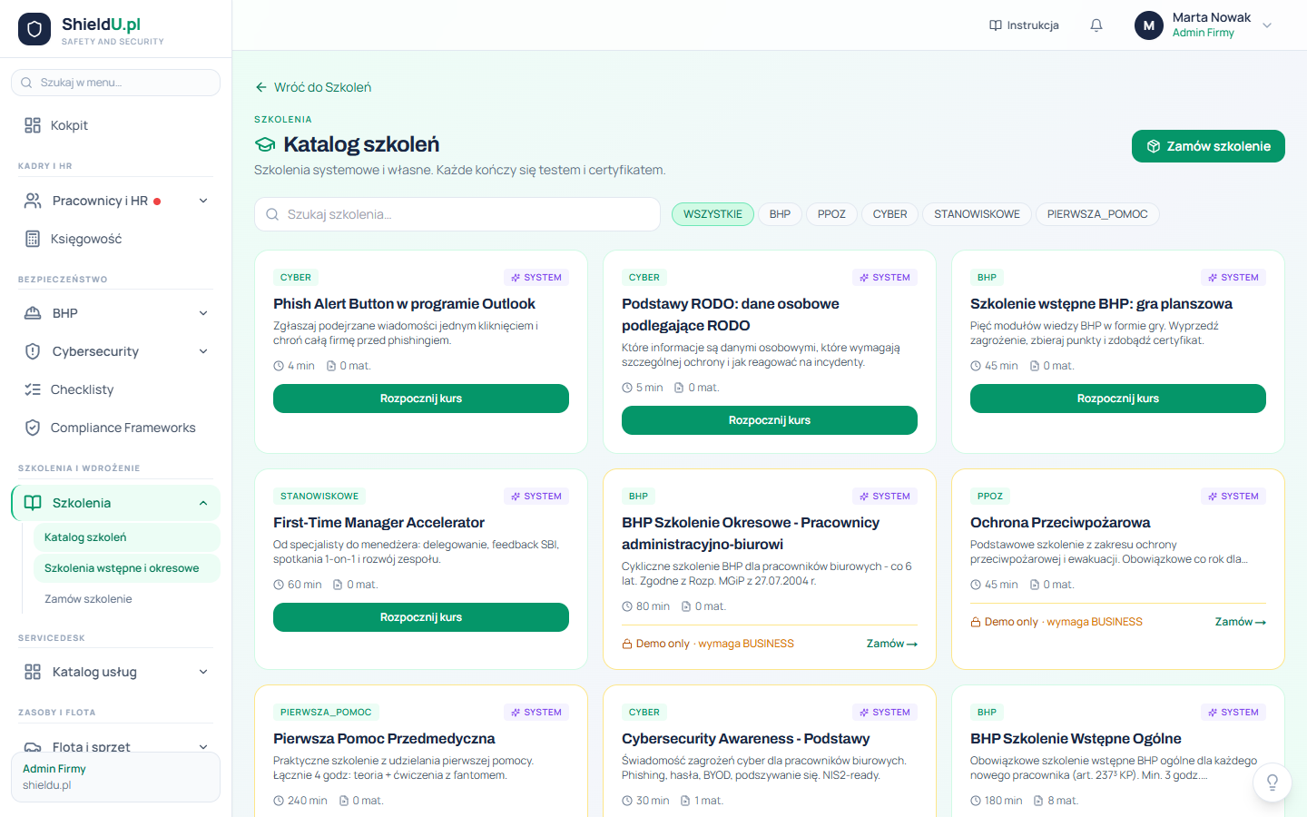
Task: Filter by STANOWISKOWE category
Action: [x=977, y=214]
